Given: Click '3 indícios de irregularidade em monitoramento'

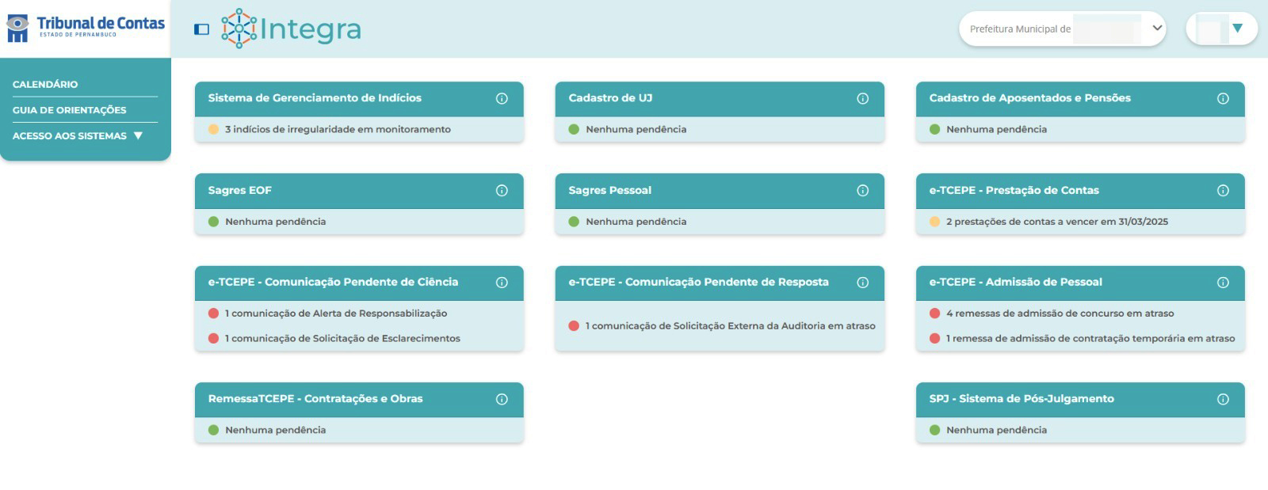Looking at the screenshot, I should 338,130.
